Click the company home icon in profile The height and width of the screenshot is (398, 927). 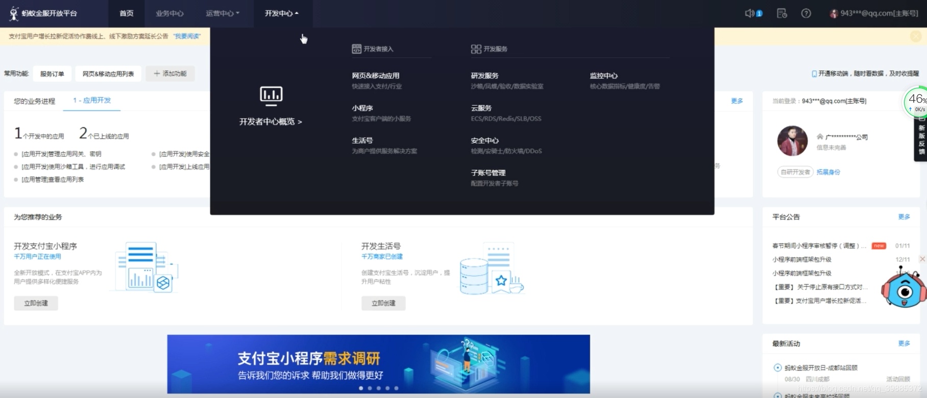tap(820, 137)
